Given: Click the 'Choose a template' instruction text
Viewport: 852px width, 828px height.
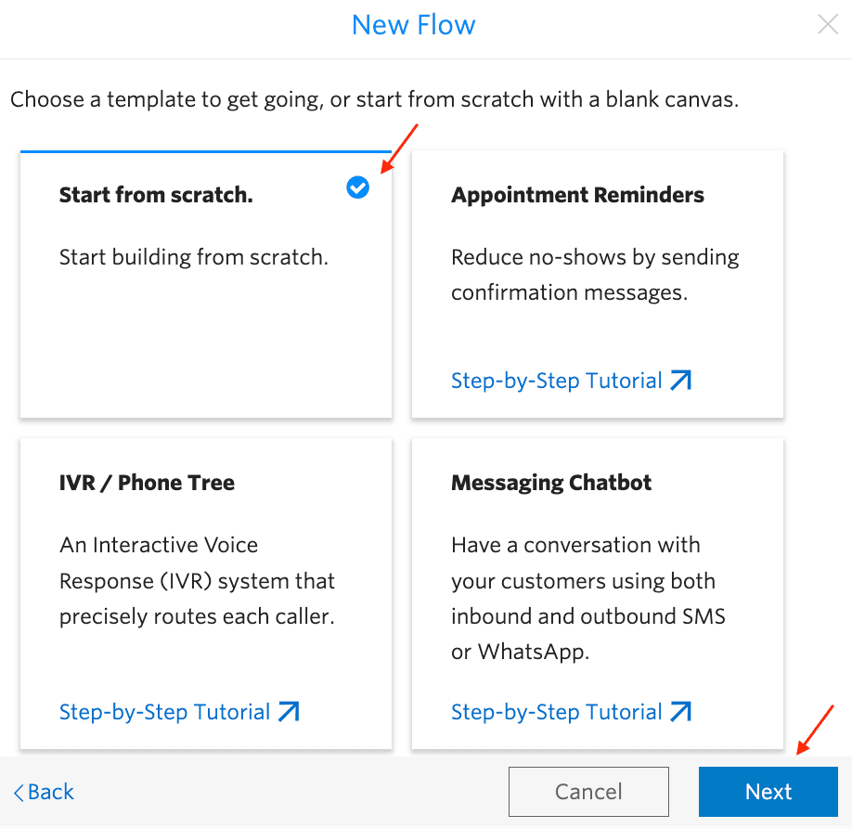Looking at the screenshot, I should (374, 99).
